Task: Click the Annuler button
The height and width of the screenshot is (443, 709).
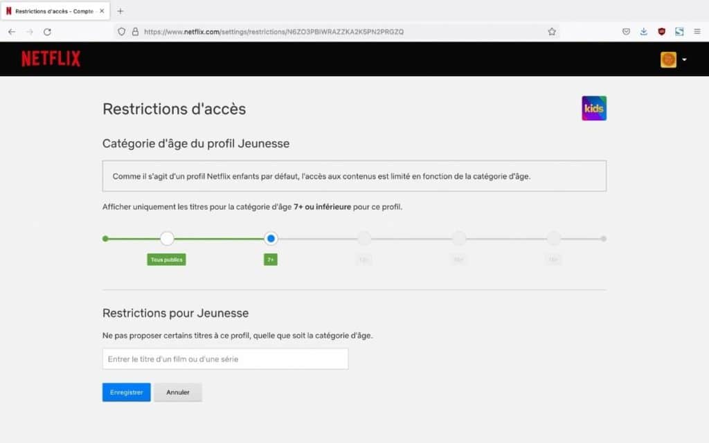Action: pyautogui.click(x=178, y=392)
